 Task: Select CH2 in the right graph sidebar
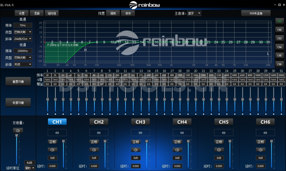(280, 30)
